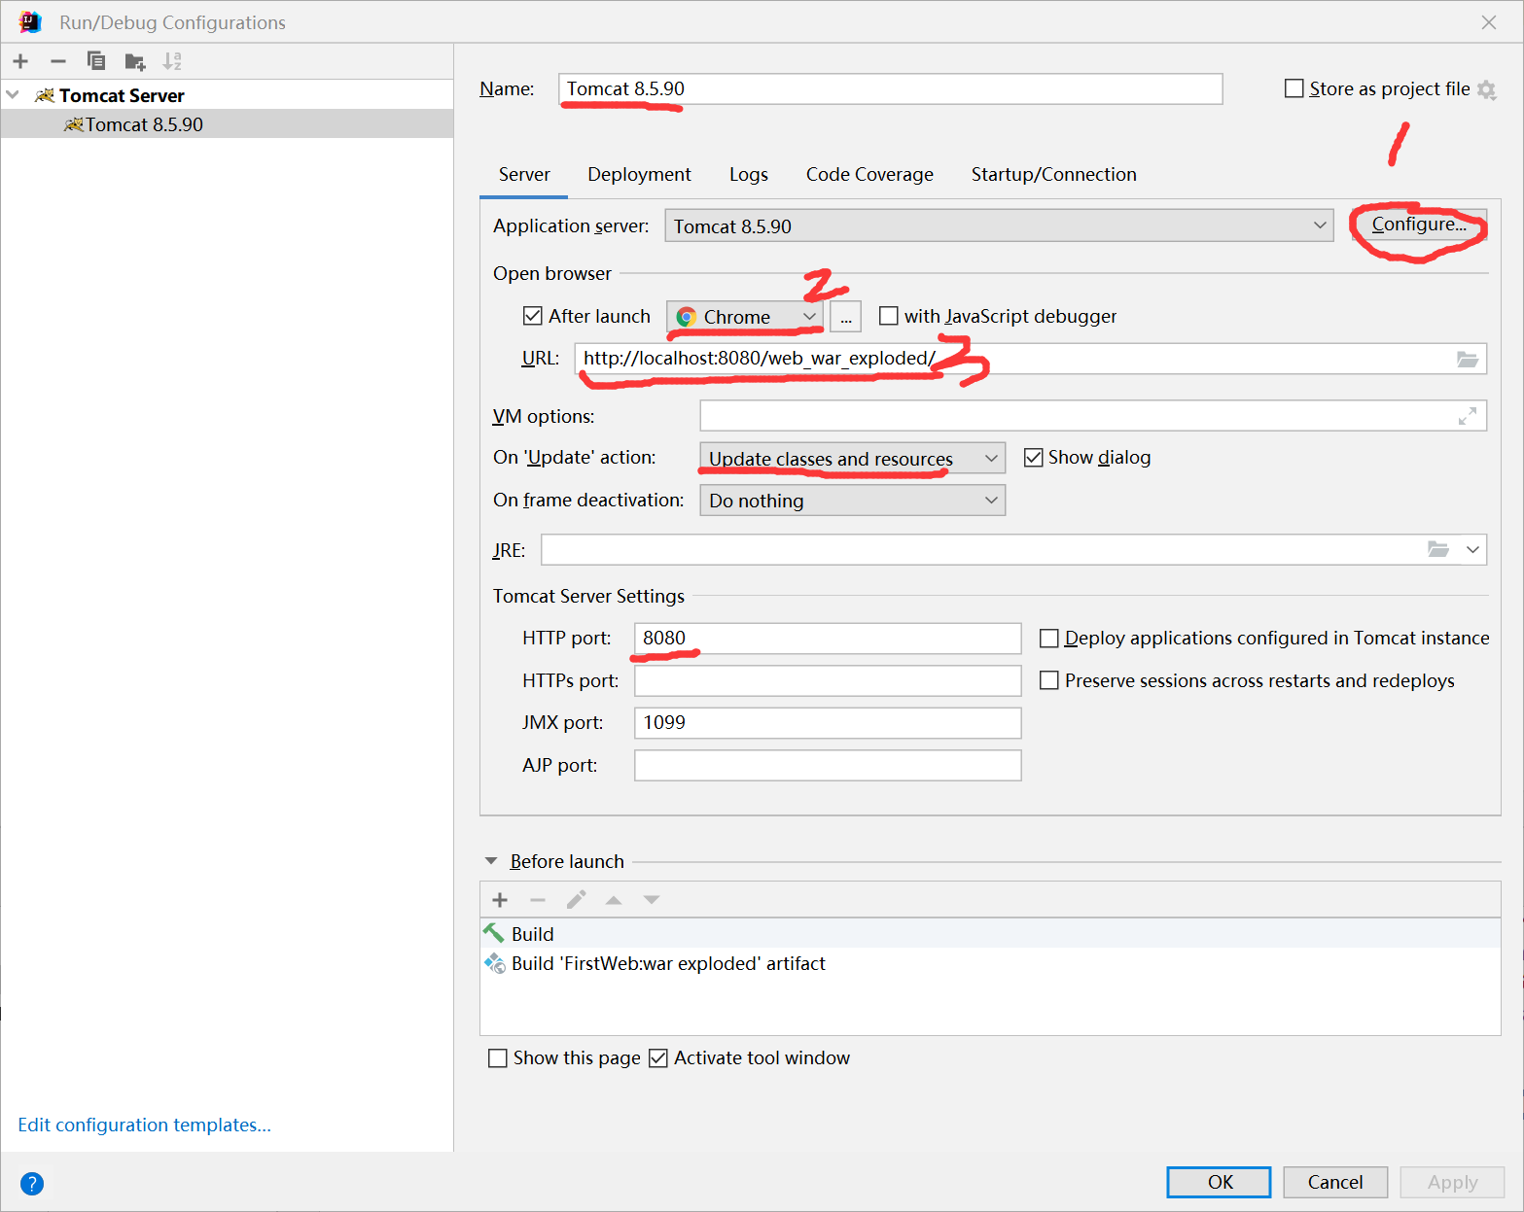This screenshot has height=1212, width=1524.
Task: Move Before launch task up
Action: coord(614,900)
